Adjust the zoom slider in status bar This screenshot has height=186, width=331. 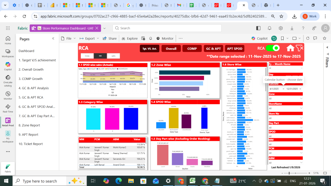point(289,173)
